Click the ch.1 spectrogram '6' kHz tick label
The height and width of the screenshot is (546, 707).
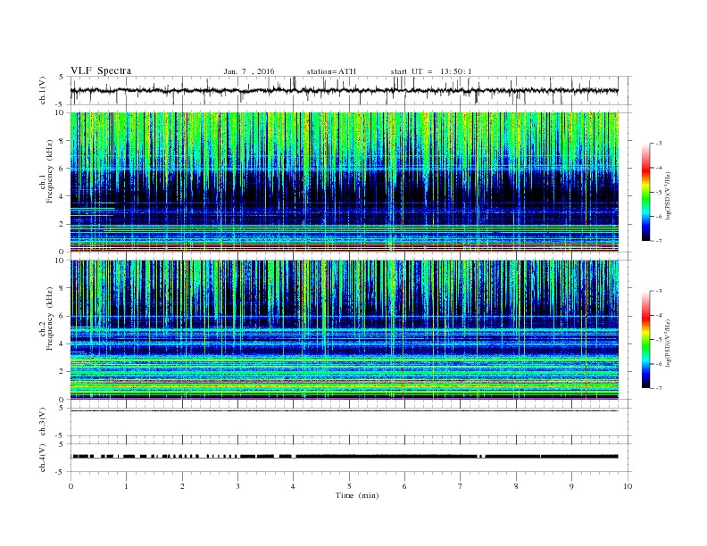click(x=62, y=169)
